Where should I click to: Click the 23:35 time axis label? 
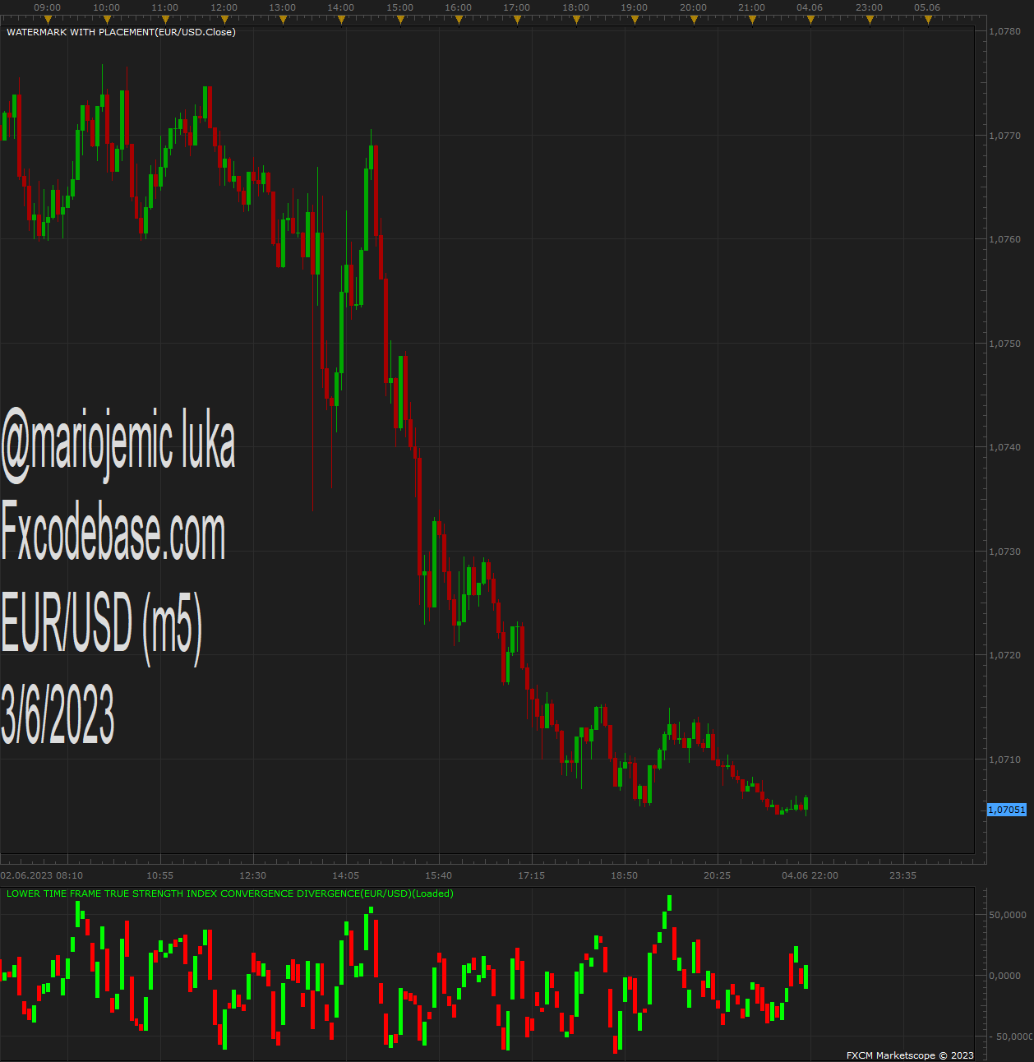(x=903, y=875)
